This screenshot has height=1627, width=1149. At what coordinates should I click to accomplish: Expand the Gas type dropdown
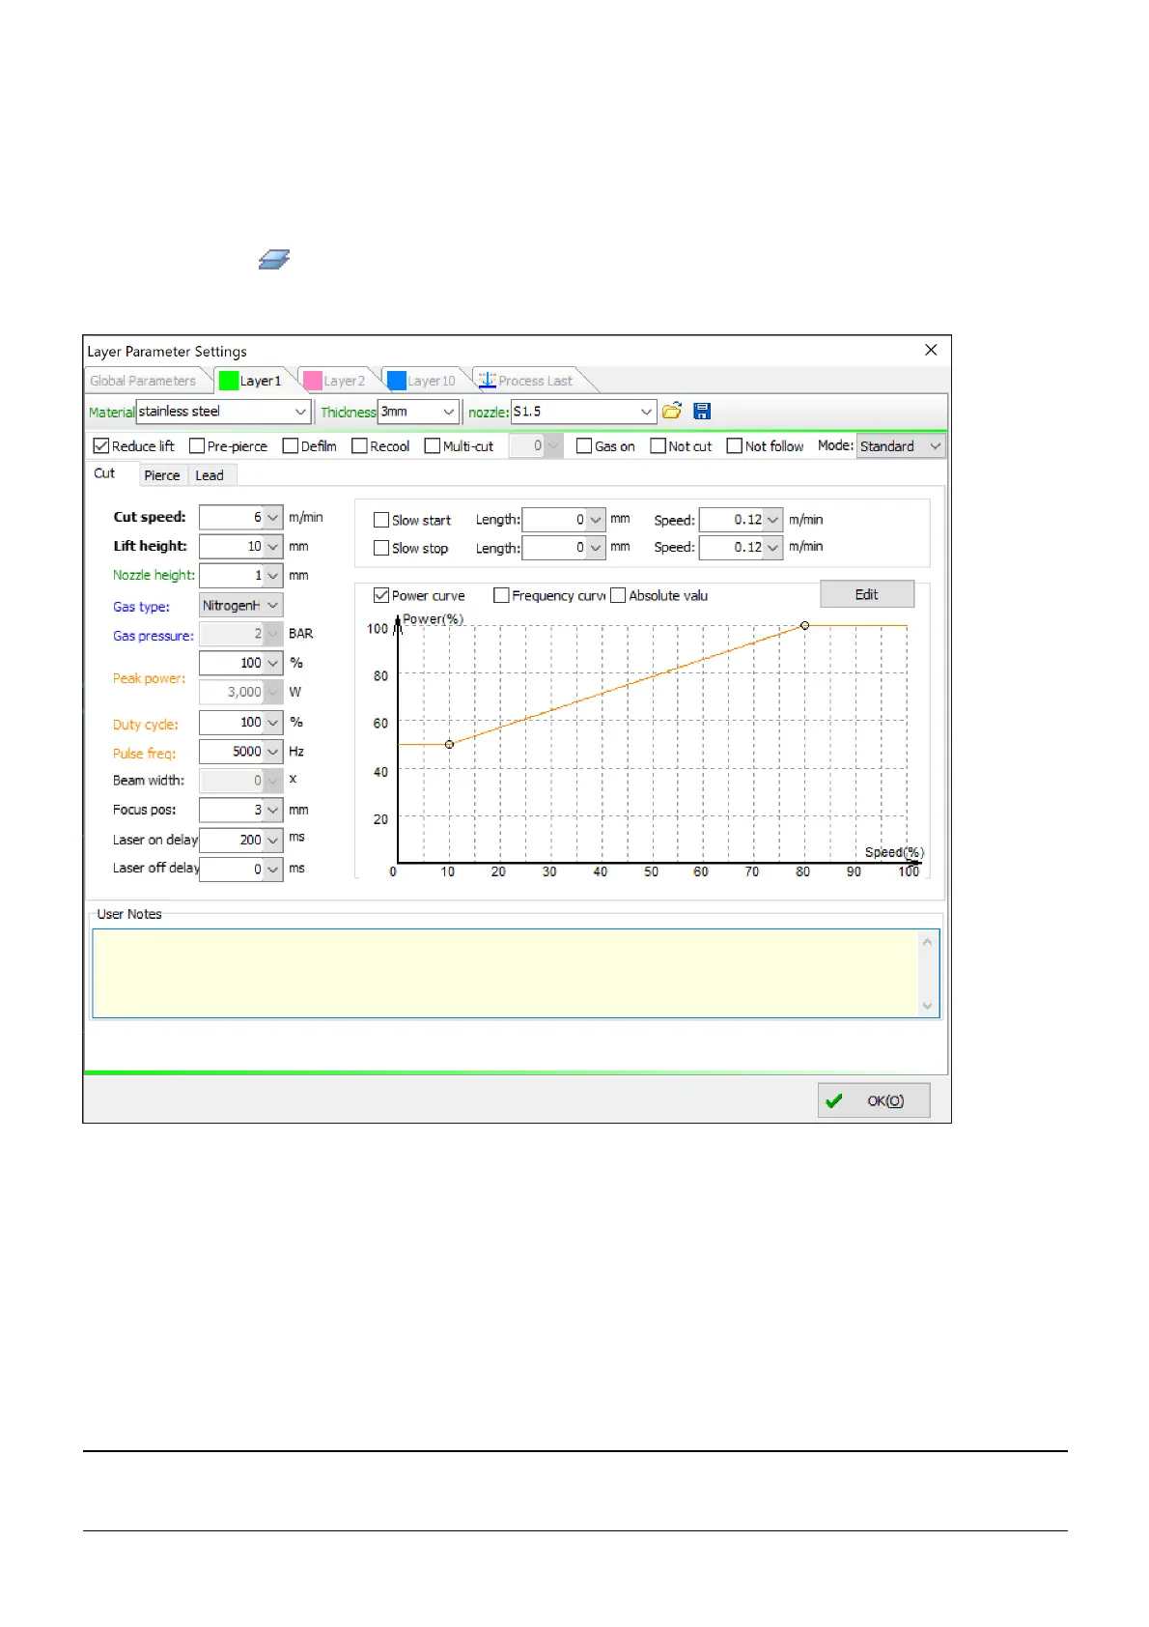[272, 606]
